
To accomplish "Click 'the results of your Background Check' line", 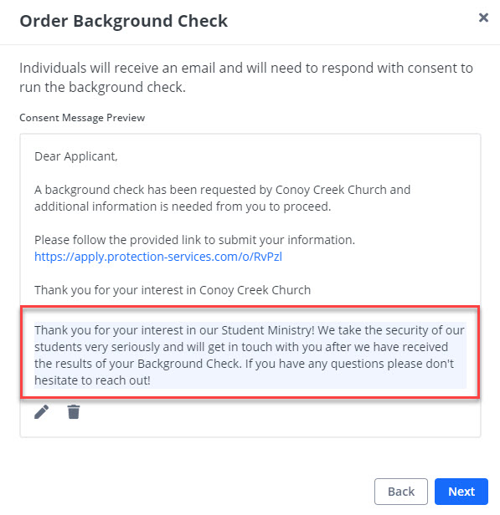I will tap(244, 364).
